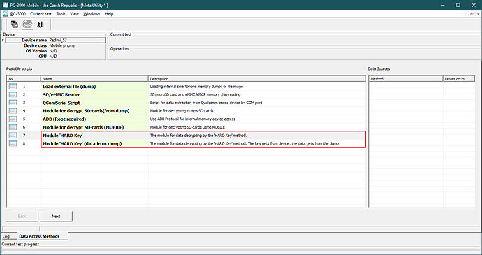Viewport: 482px width, 255px height.
Task: Open the Windows menu
Action: [92, 14]
